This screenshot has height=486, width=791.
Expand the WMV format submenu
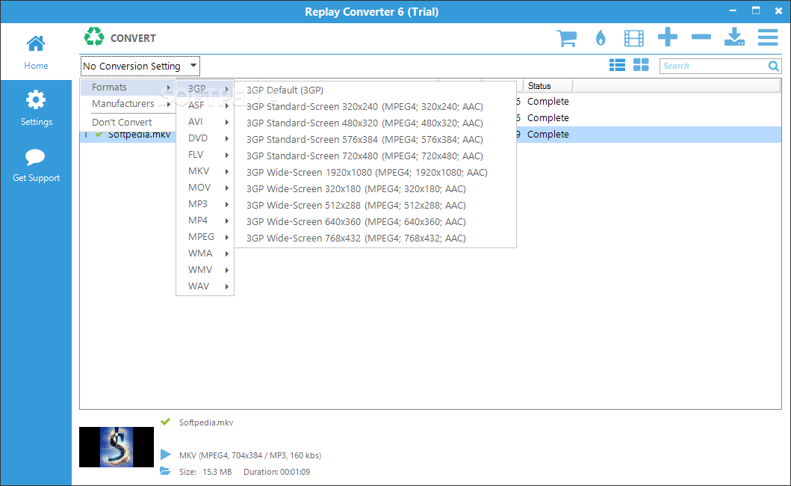coord(205,269)
